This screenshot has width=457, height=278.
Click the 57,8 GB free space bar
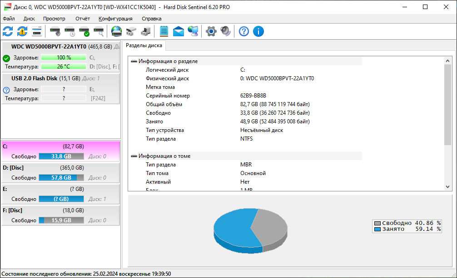click(61, 178)
